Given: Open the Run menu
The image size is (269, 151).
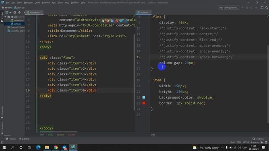Looking at the screenshot, I should coord(53,3).
